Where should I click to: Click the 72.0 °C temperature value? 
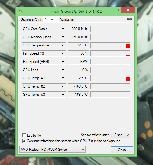click(x=78, y=45)
